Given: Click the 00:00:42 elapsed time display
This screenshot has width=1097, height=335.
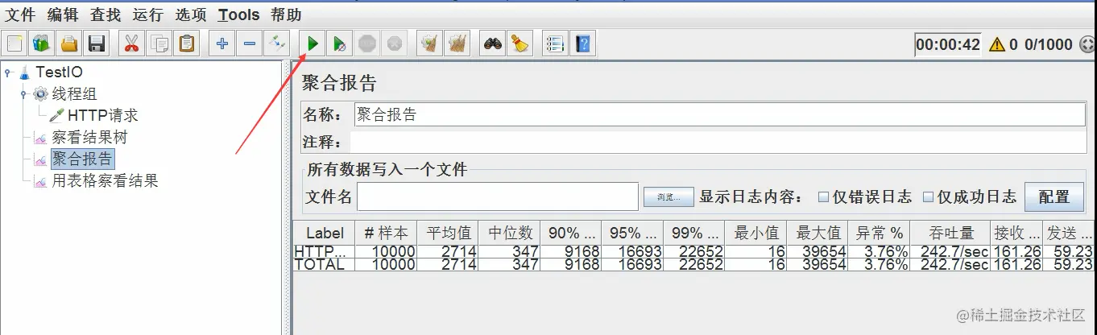Looking at the screenshot, I should click(948, 44).
